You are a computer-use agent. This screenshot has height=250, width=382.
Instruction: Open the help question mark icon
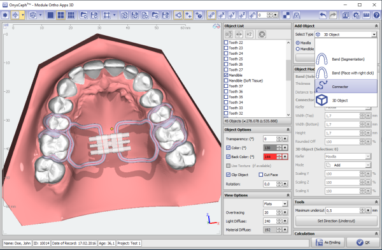click(376, 15)
